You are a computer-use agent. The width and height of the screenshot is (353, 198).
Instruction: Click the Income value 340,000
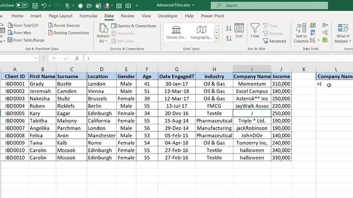click(281, 150)
